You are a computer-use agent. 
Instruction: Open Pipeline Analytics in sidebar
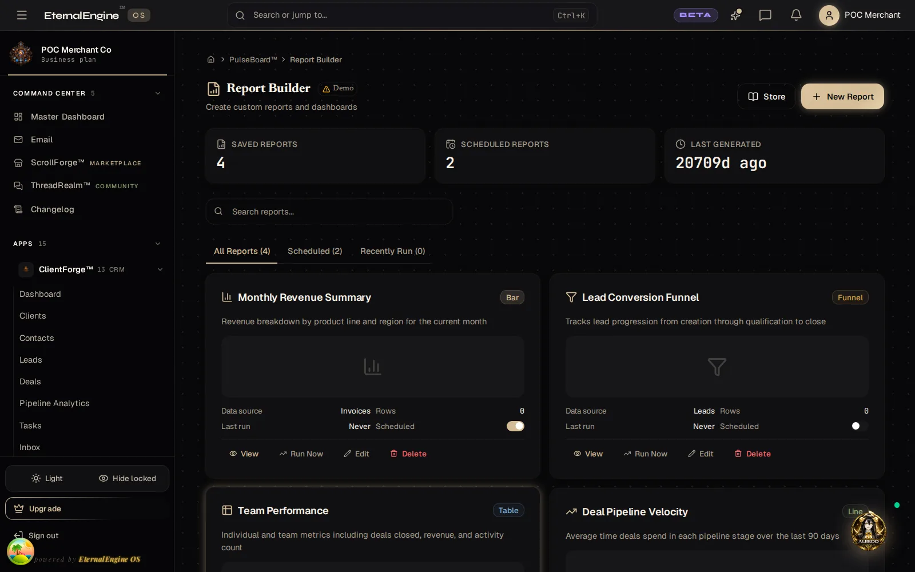[54, 403]
